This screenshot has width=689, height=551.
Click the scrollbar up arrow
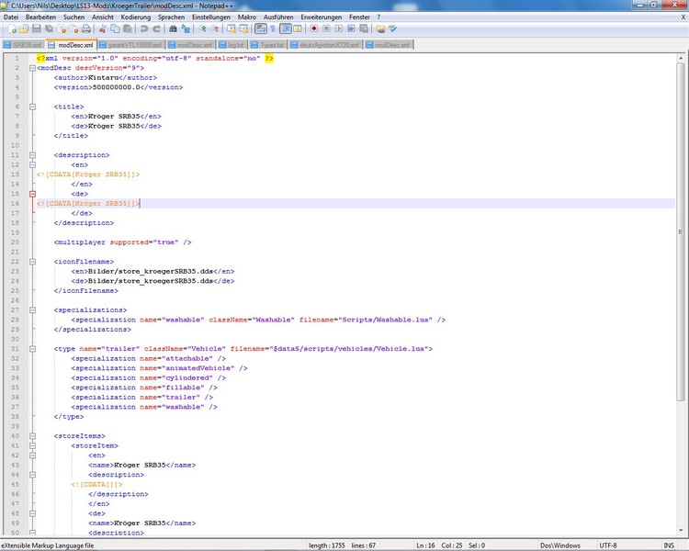[681, 58]
